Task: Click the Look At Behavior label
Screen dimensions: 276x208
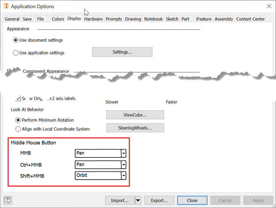Action: [27, 110]
